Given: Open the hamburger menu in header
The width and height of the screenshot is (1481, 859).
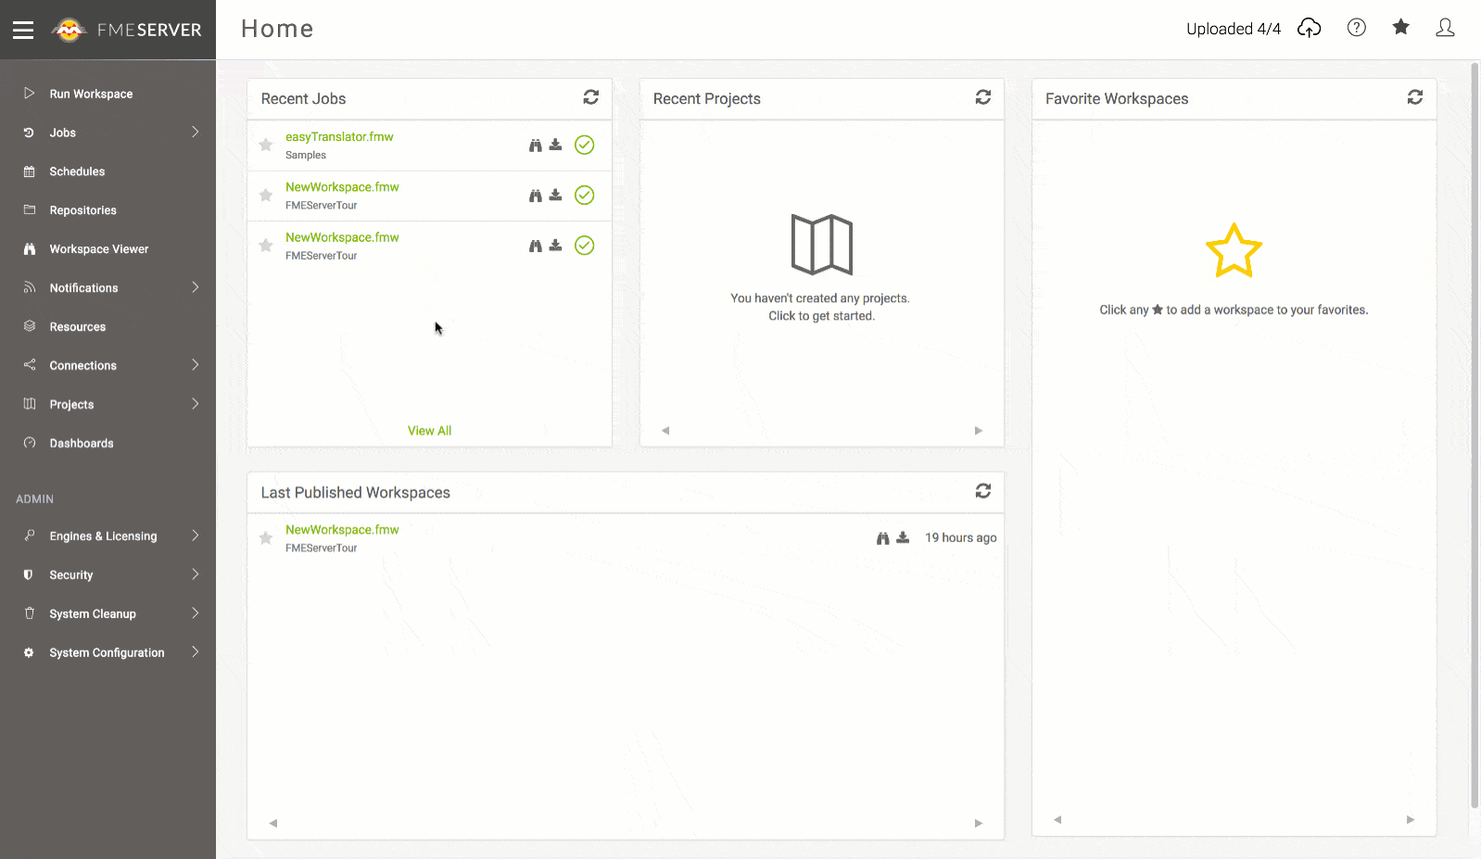Looking at the screenshot, I should 23,30.
